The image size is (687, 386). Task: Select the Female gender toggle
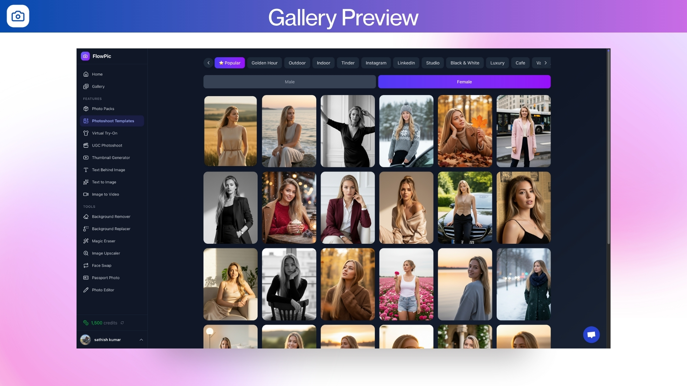tap(464, 82)
